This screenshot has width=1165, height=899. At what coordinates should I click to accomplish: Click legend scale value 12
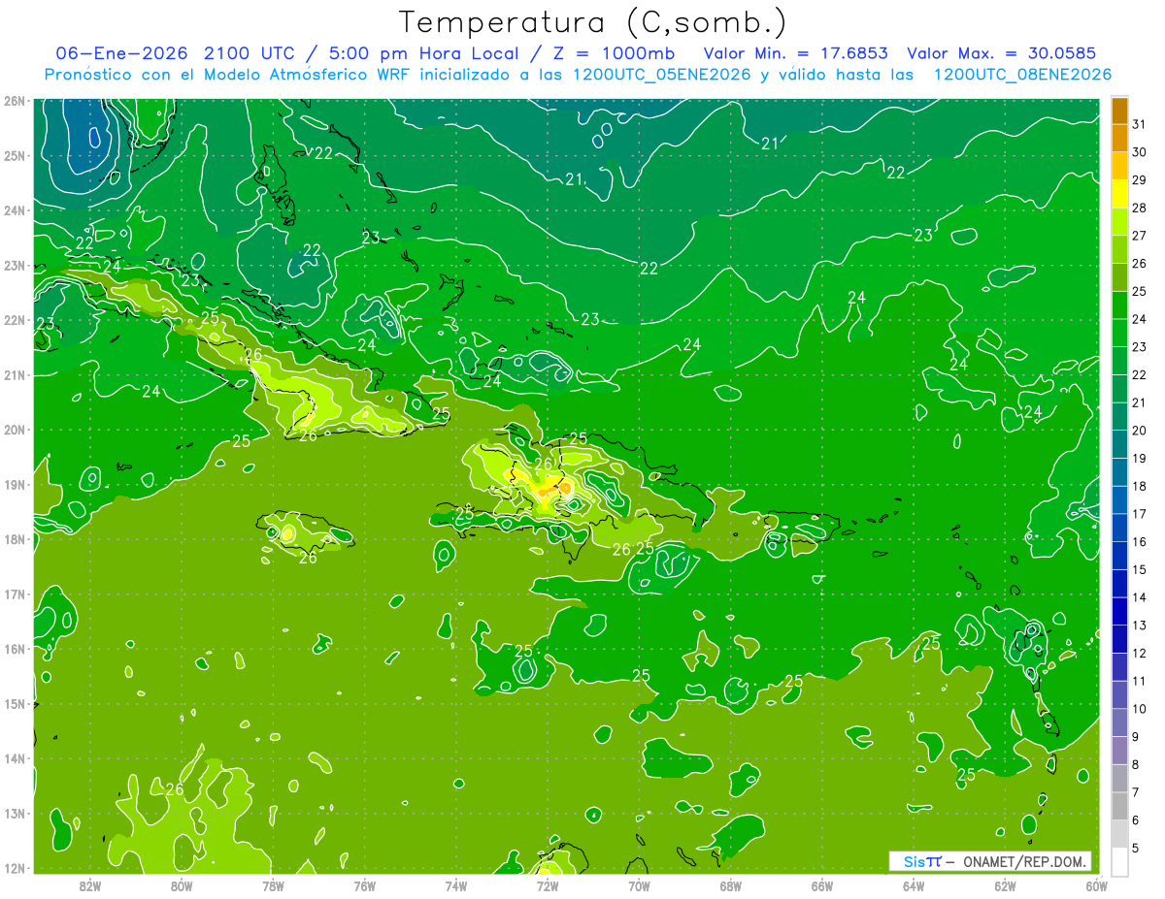[1139, 653]
